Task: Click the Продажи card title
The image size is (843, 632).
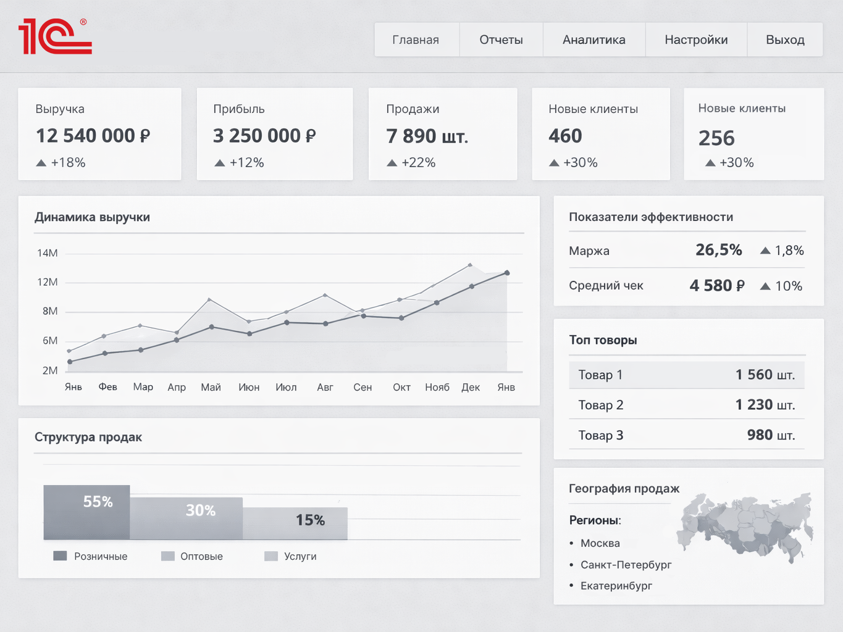Action: (x=413, y=109)
